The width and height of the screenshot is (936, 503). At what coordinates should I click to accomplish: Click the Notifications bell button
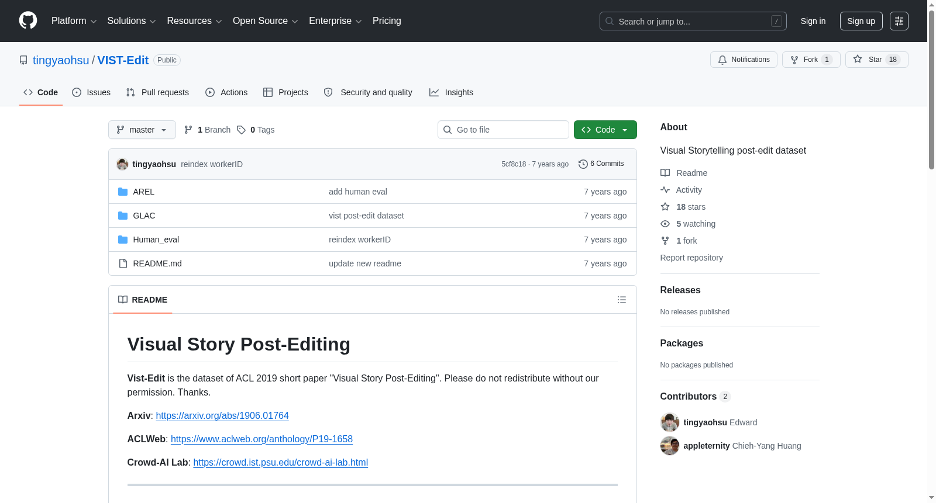744,60
